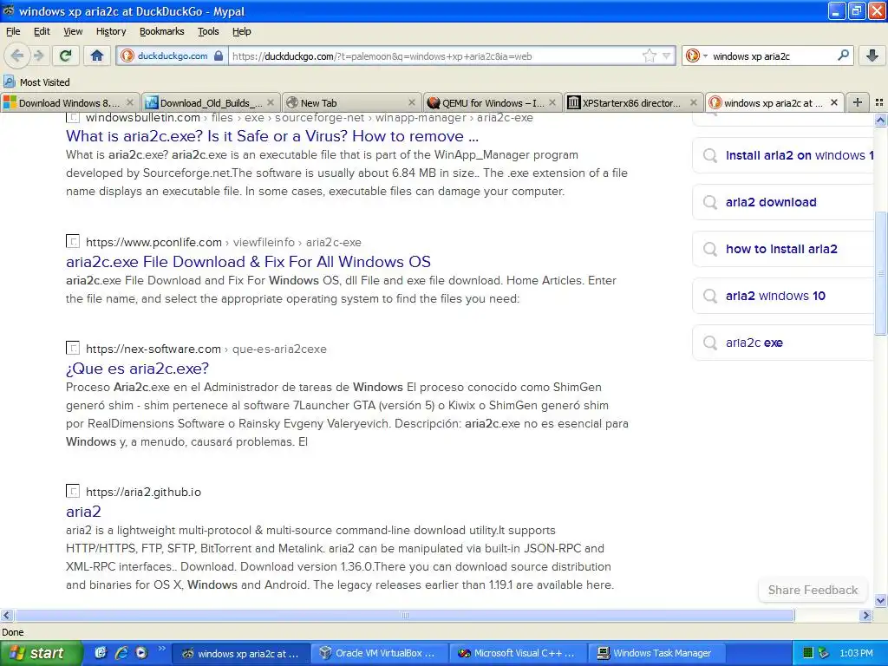Click the vertical scrollbar down arrow
This screenshot has height=666, width=888.
[881, 601]
